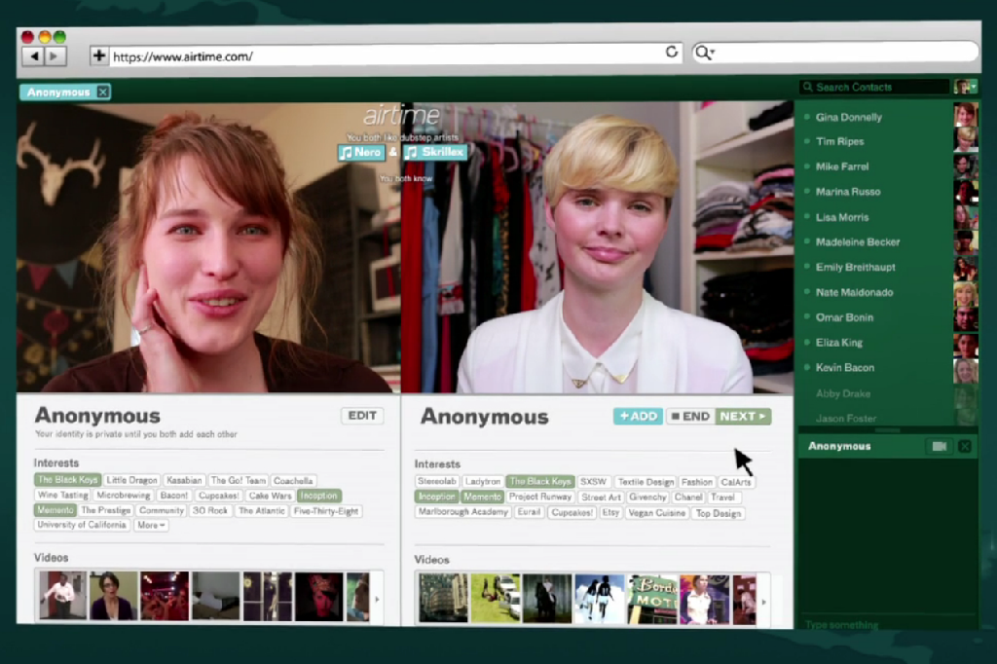Image resolution: width=997 pixels, height=664 pixels.
Task: End the call with END
Action: pyautogui.click(x=690, y=417)
